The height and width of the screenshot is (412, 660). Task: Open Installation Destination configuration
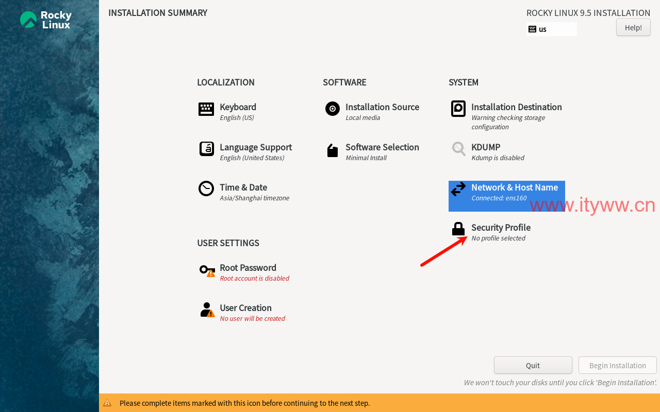pos(506,116)
